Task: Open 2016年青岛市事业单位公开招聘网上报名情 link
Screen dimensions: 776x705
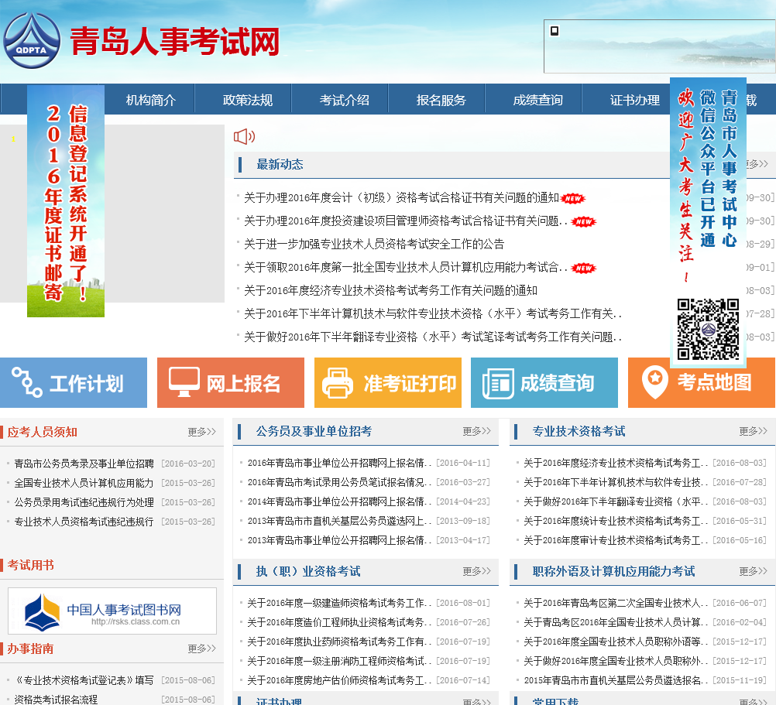Action: click(x=339, y=463)
